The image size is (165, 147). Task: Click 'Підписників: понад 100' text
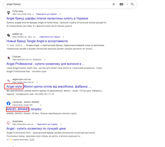(22, 105)
